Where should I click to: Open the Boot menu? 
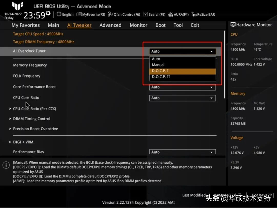tap(160, 25)
